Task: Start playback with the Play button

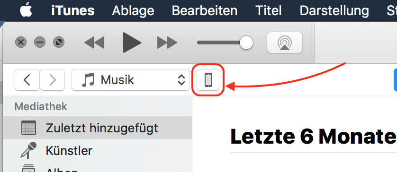Action: click(132, 43)
